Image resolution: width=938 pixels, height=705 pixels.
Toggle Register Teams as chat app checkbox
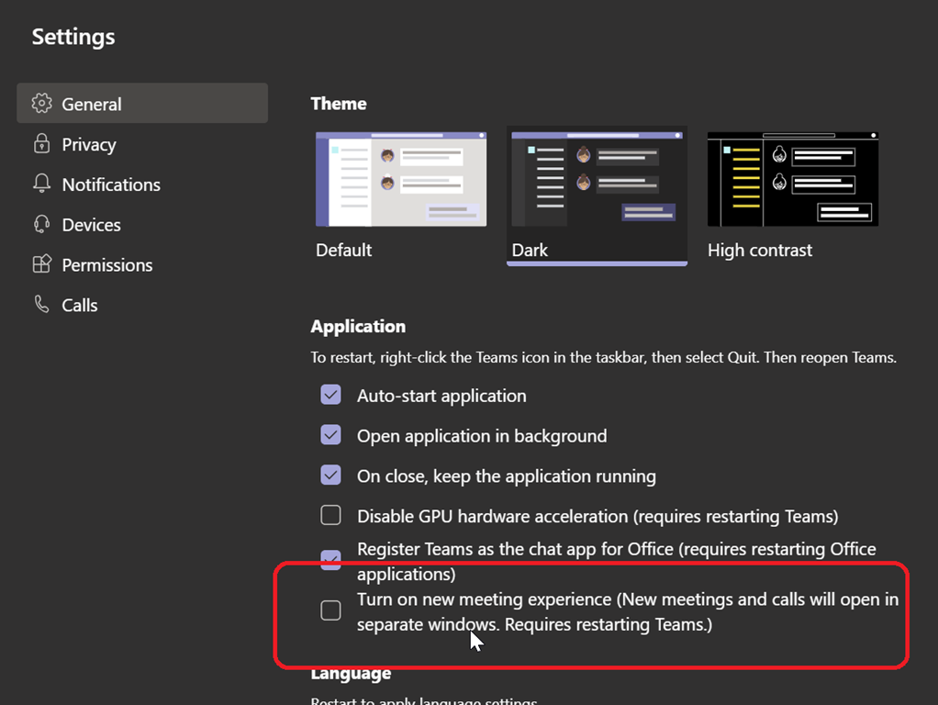coord(330,559)
